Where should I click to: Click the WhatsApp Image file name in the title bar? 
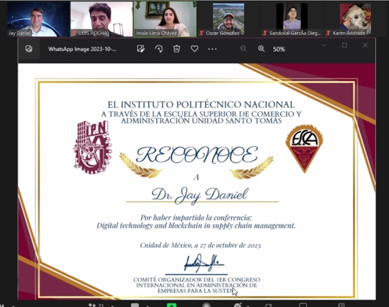tap(82, 49)
